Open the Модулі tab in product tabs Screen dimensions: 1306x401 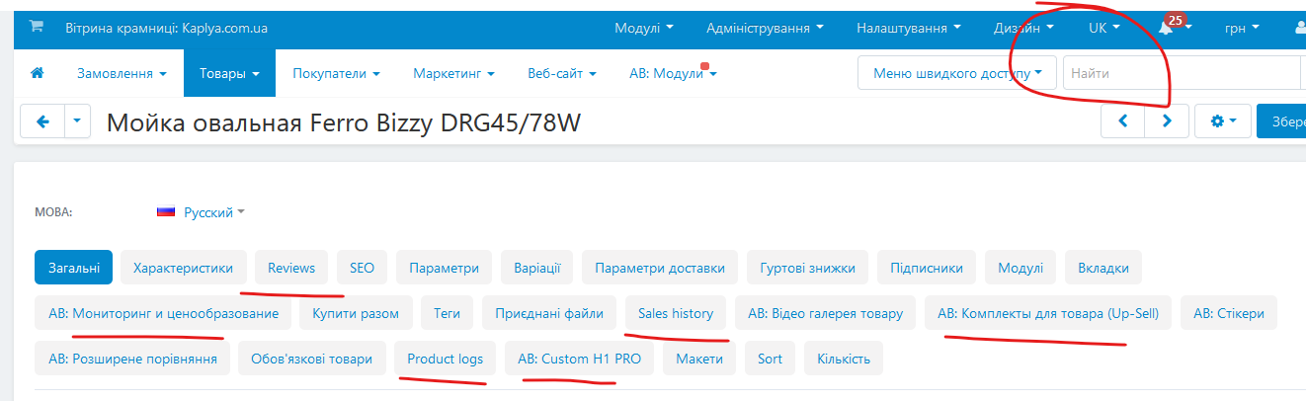(x=1020, y=268)
